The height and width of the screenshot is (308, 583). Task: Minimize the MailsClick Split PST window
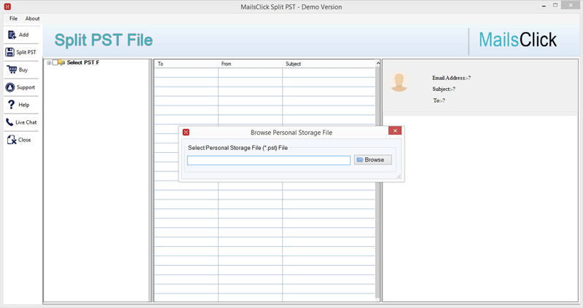pos(544,6)
